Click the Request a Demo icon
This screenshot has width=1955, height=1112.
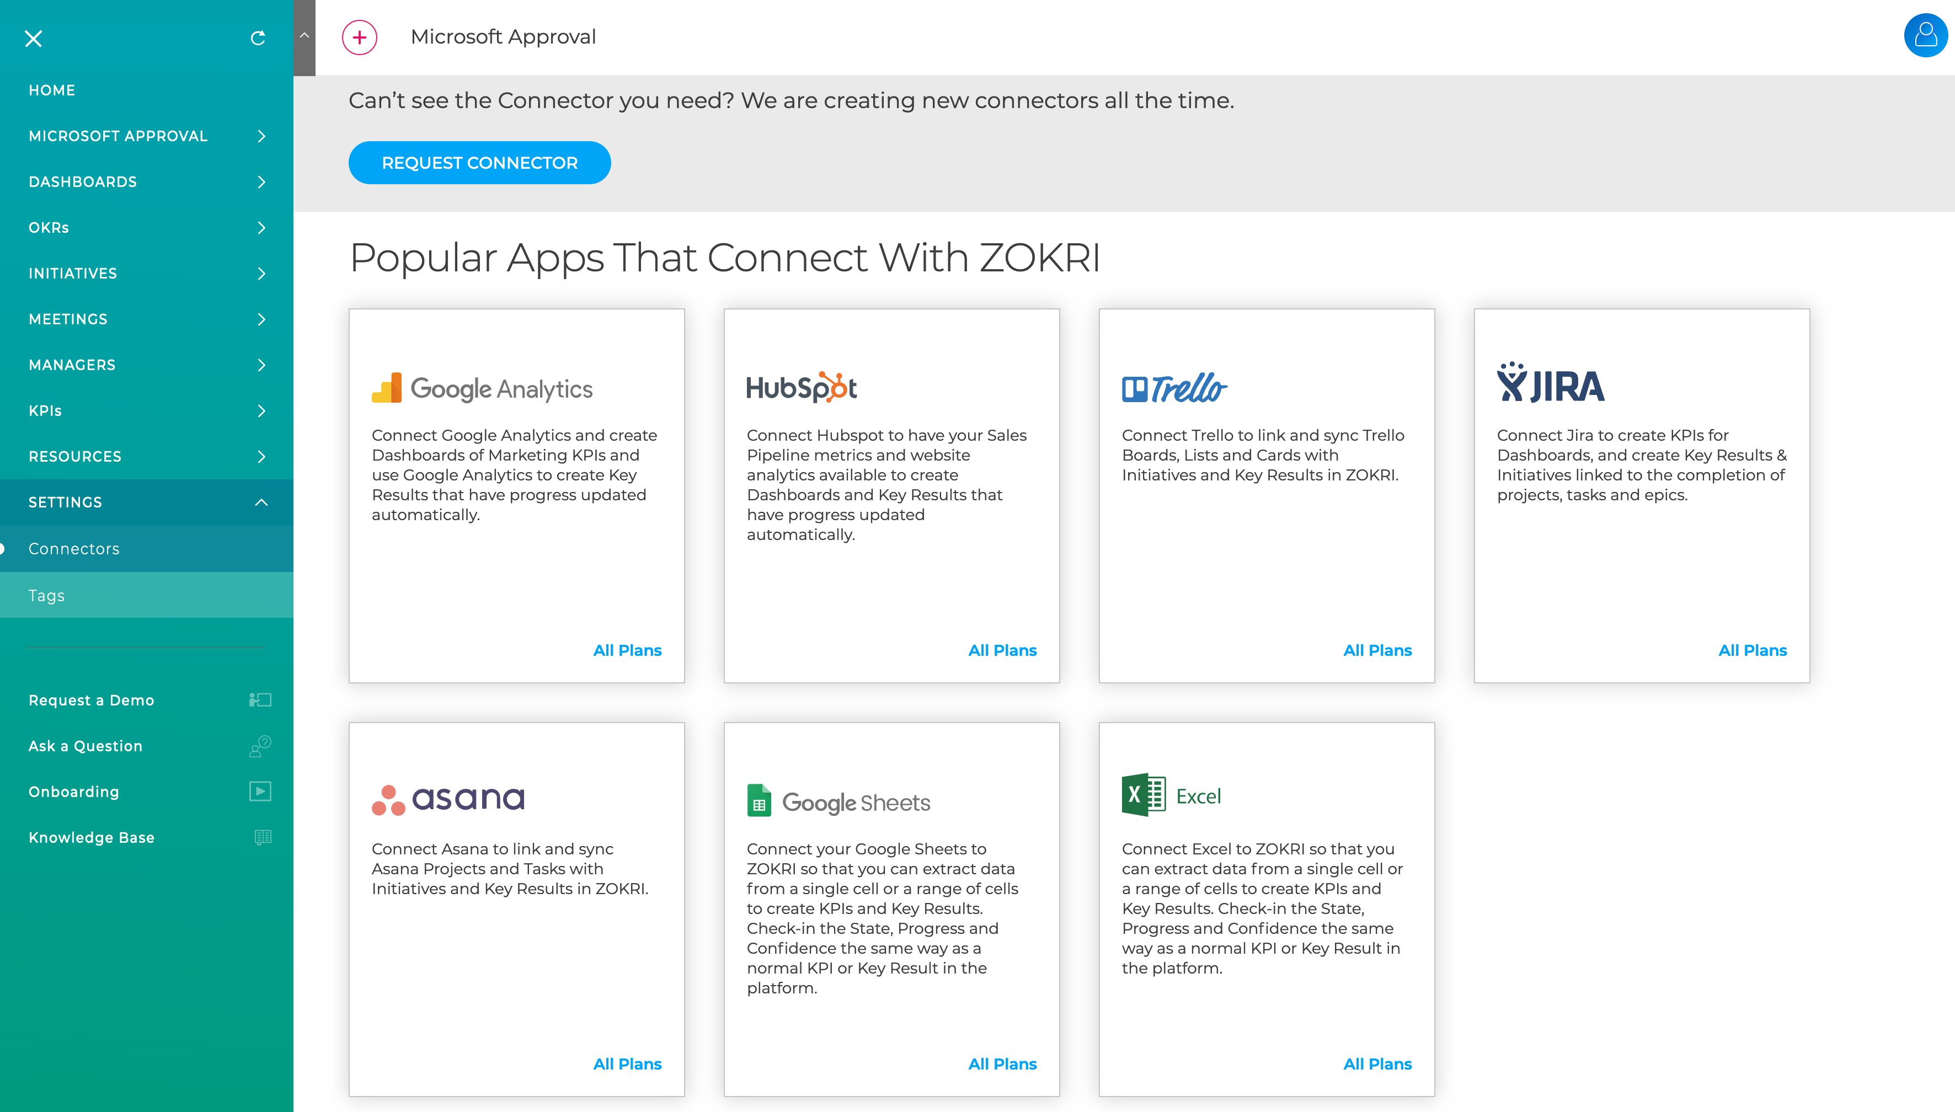click(260, 699)
